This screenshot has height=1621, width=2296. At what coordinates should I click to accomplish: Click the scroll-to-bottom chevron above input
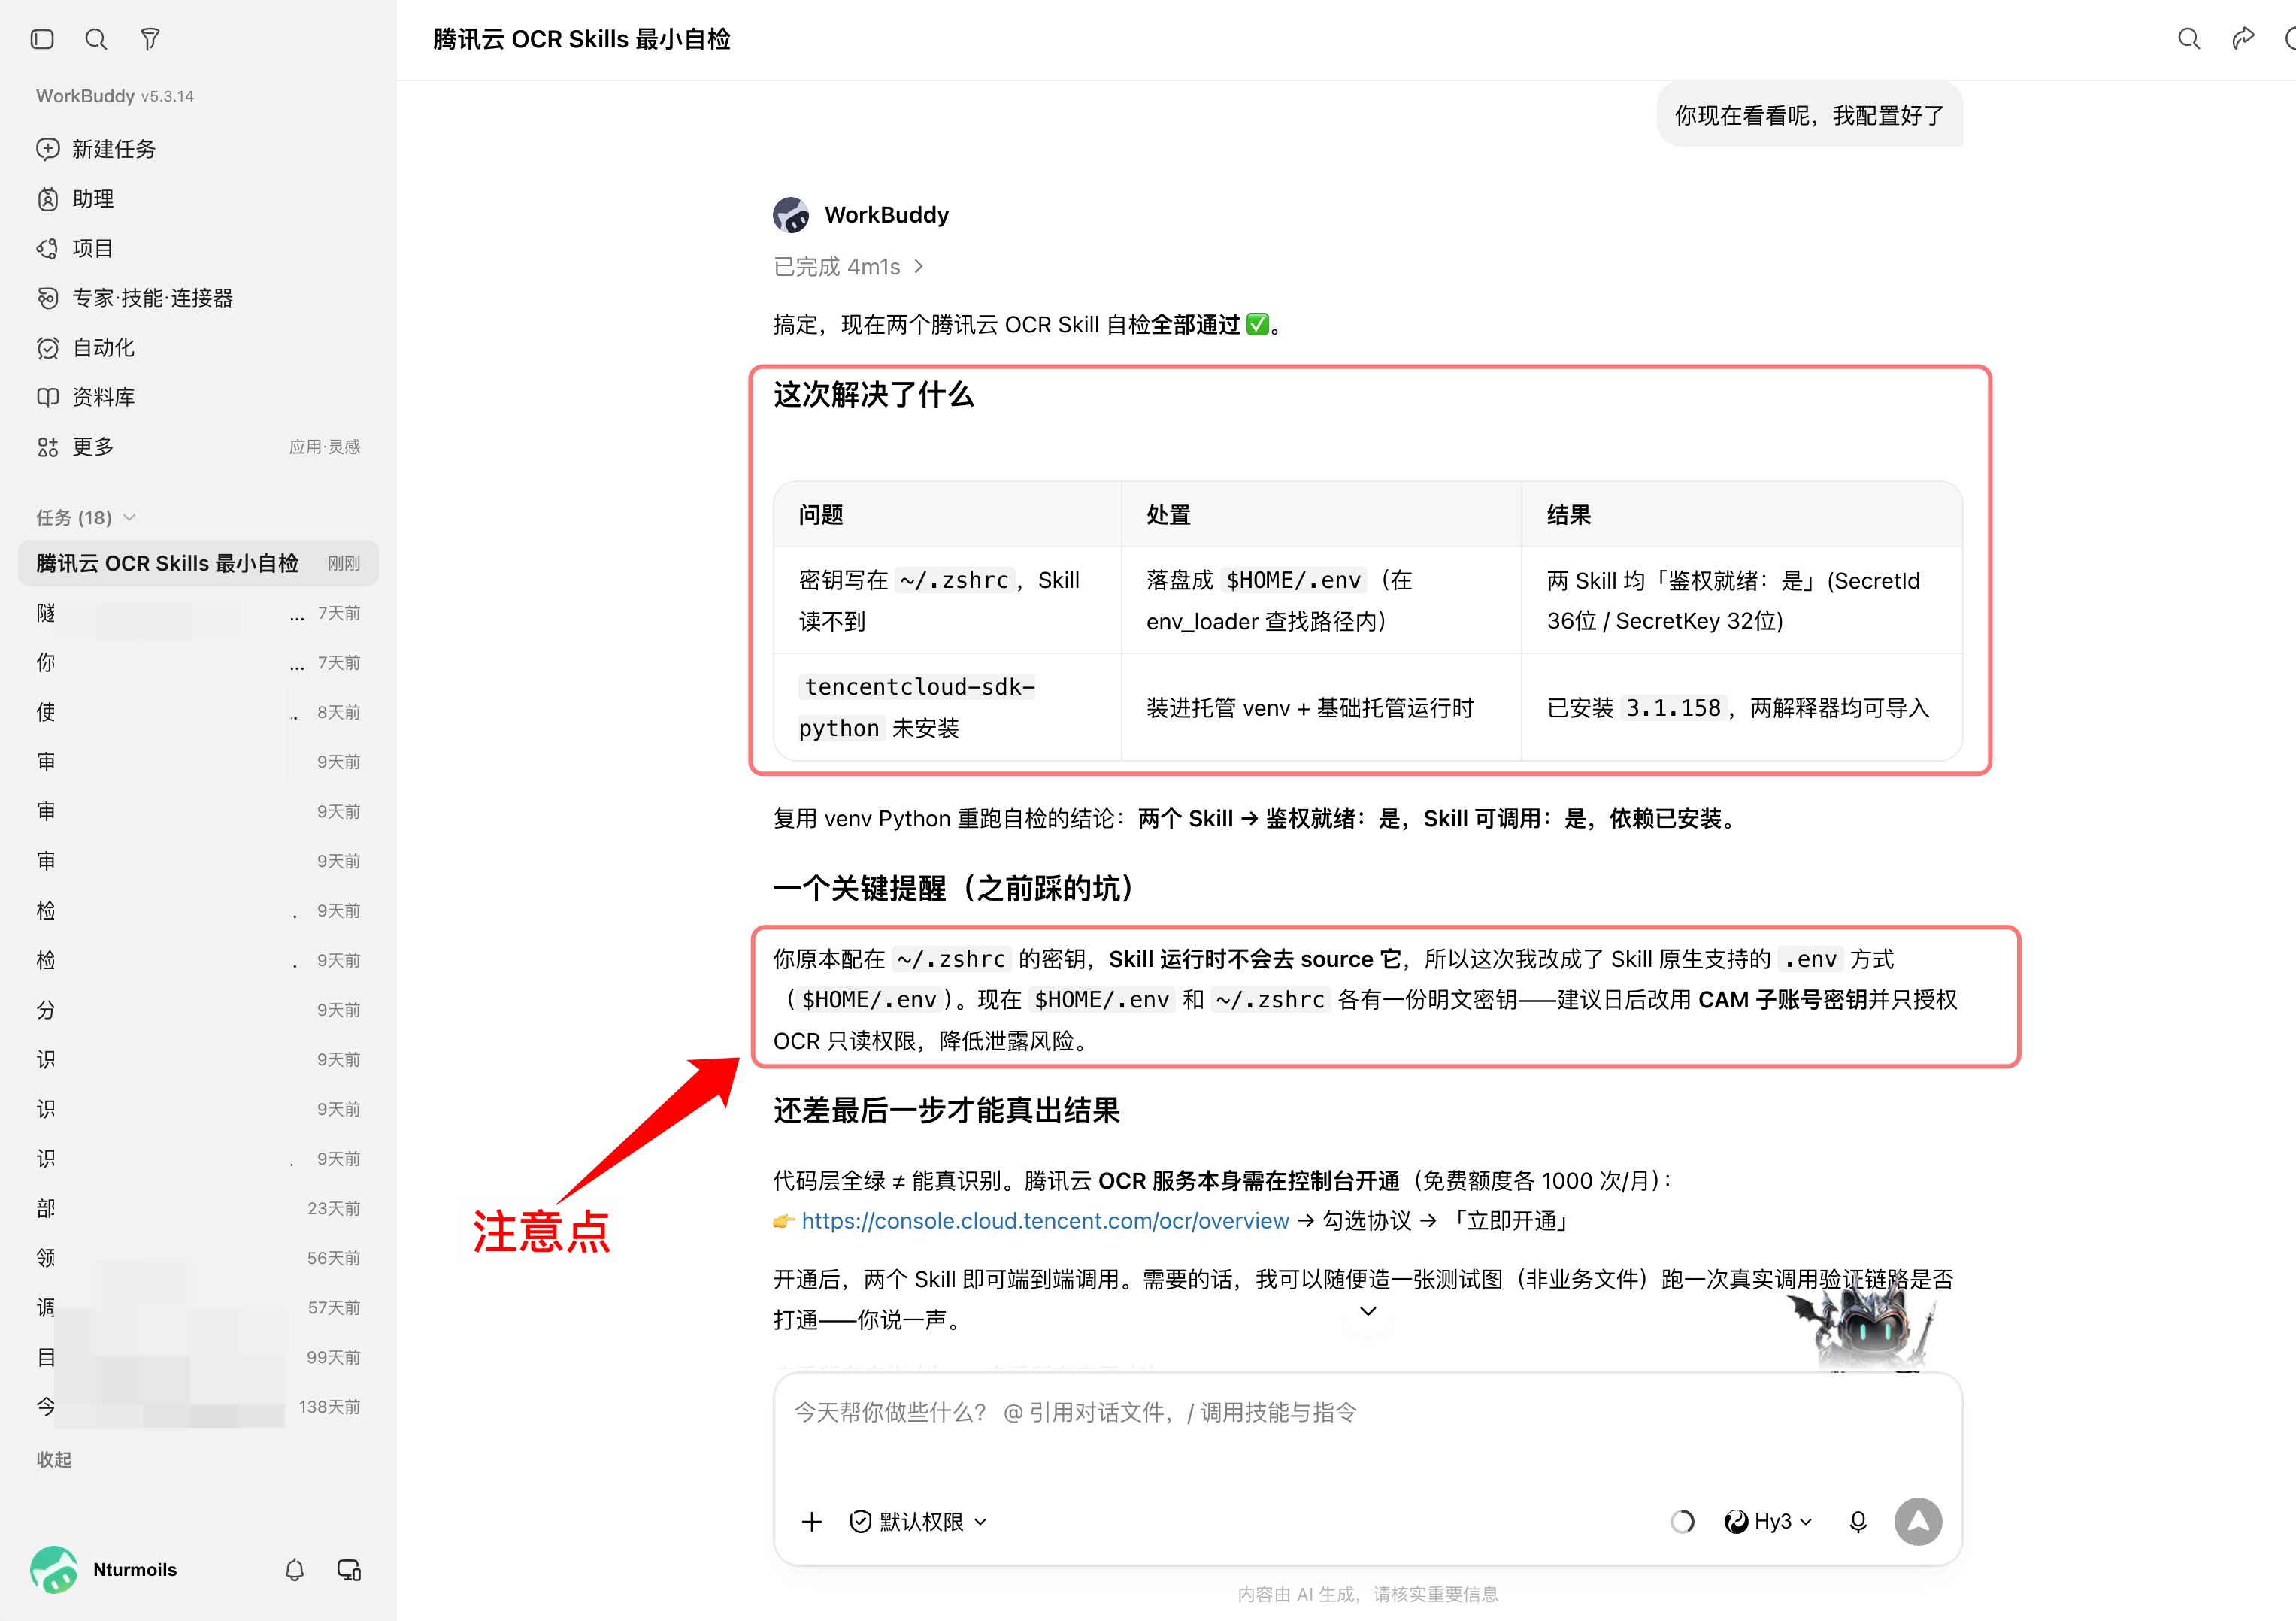pyautogui.click(x=1368, y=1311)
